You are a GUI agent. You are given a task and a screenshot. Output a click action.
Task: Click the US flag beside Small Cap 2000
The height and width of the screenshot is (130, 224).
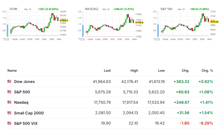pos(9,113)
